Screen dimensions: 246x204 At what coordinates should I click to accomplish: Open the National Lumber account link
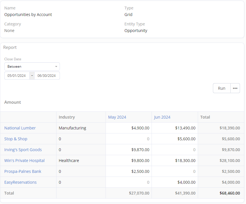point(20,128)
